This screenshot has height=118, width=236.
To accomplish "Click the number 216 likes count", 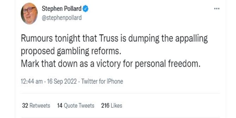I will [105, 106].
